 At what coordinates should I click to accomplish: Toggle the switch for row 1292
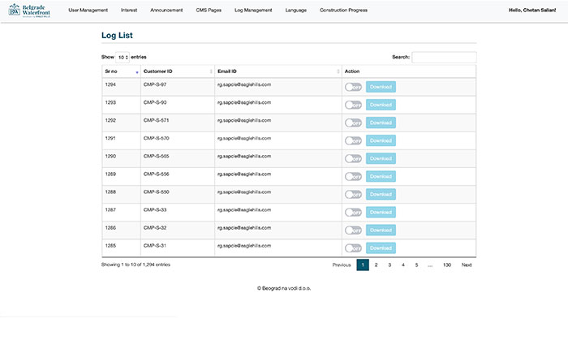click(353, 123)
